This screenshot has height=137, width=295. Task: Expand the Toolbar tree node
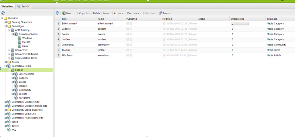[x=12, y=94]
